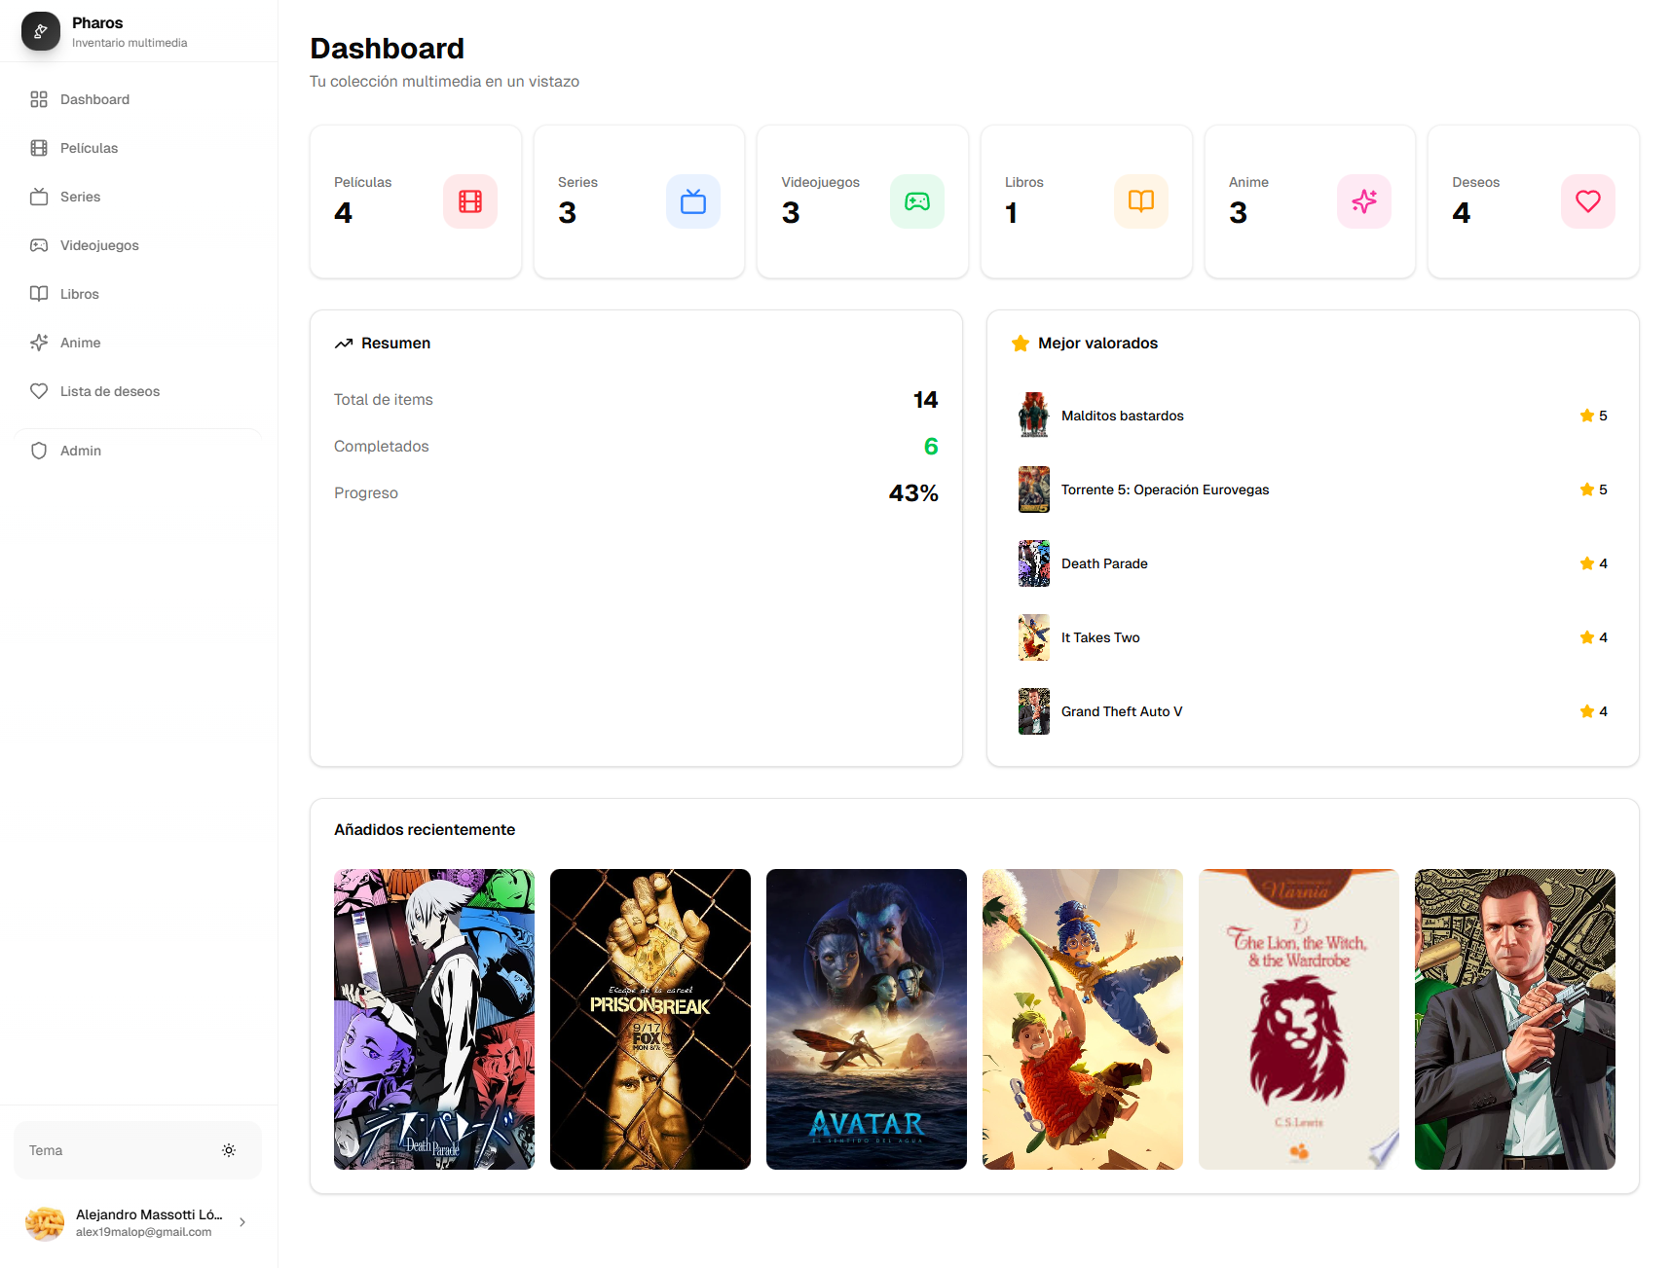Select It Takes Two in rated list
Screen dimensions: 1671x1268
(1100, 637)
